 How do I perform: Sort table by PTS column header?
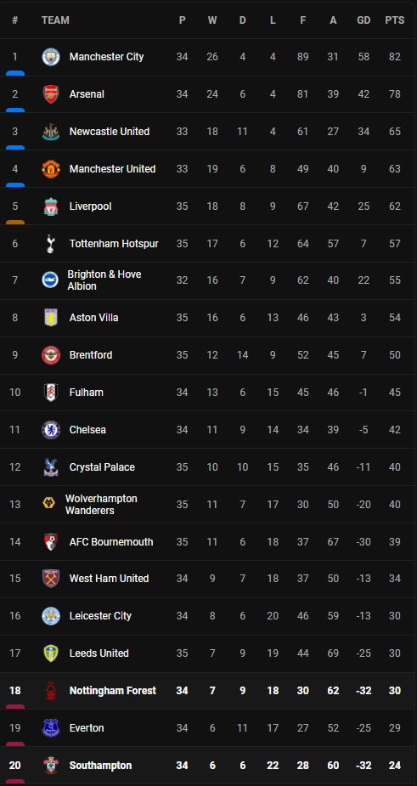tap(395, 20)
